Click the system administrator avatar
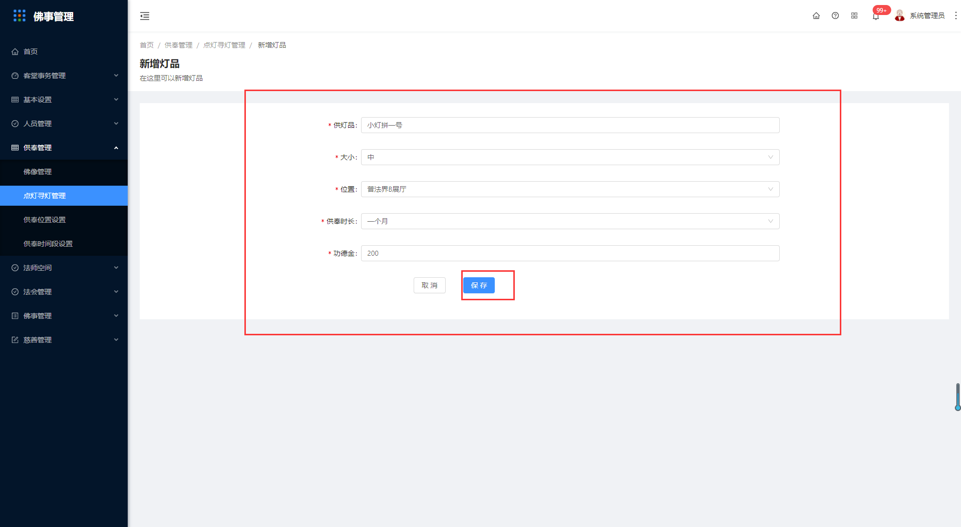 coord(900,16)
